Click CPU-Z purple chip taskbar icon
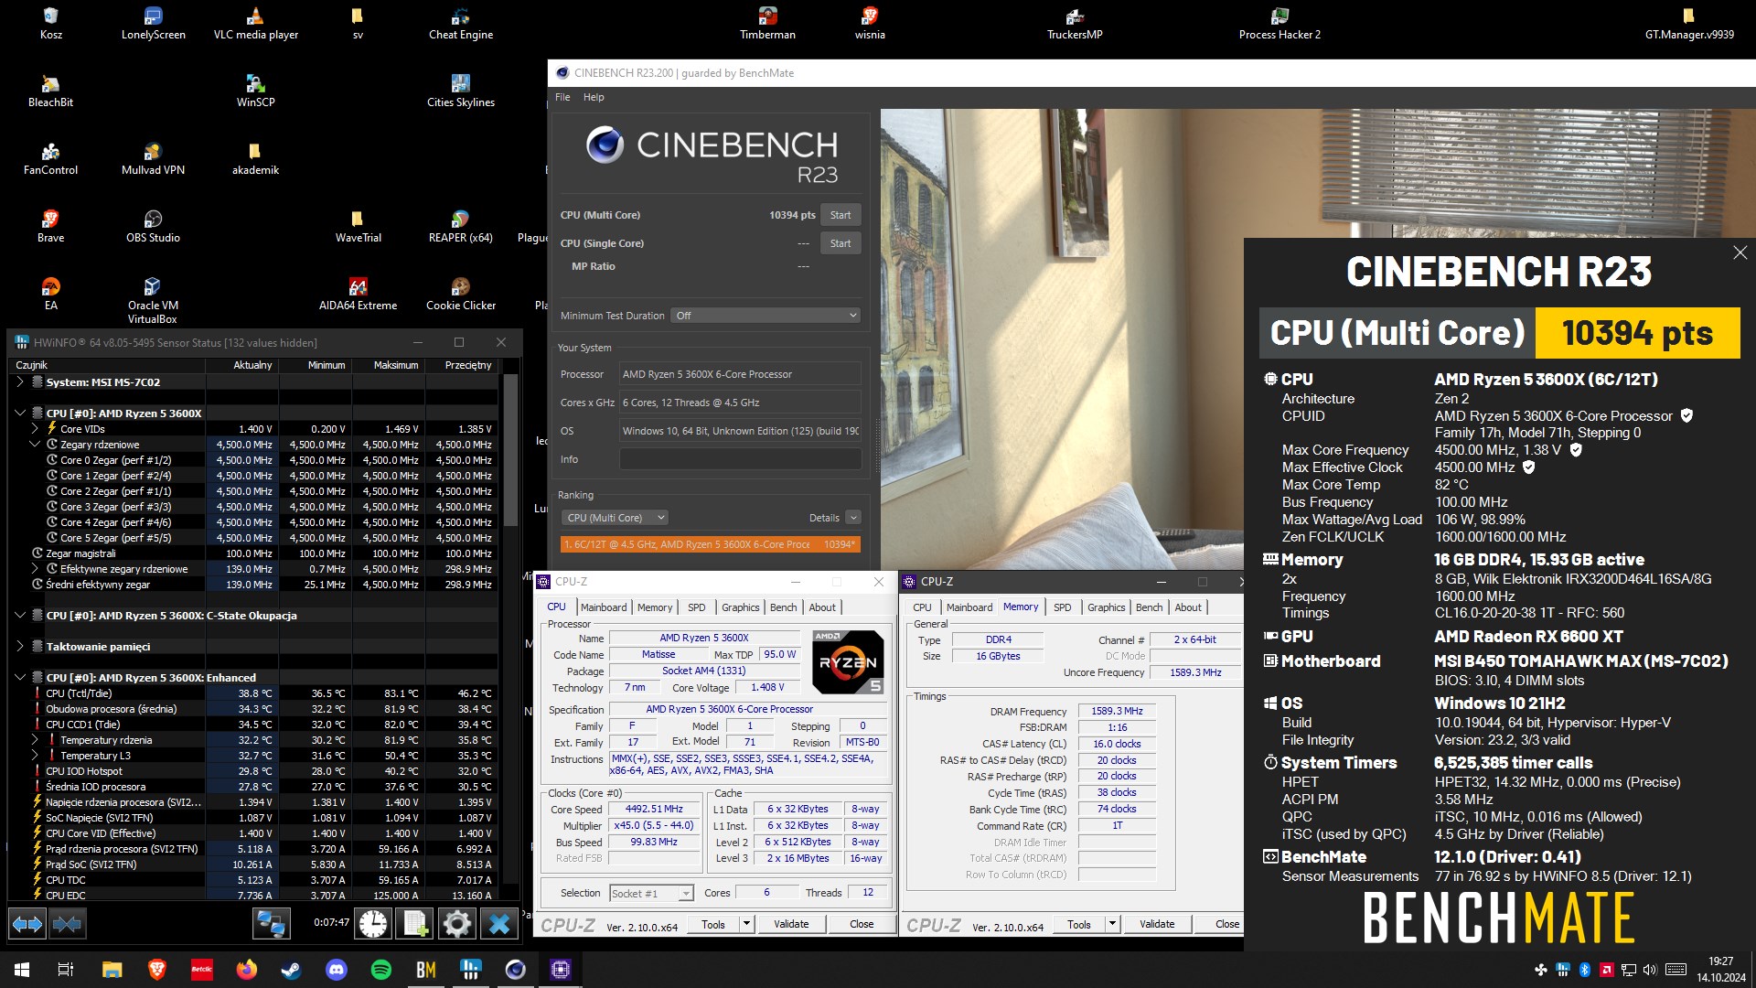 [x=561, y=970]
